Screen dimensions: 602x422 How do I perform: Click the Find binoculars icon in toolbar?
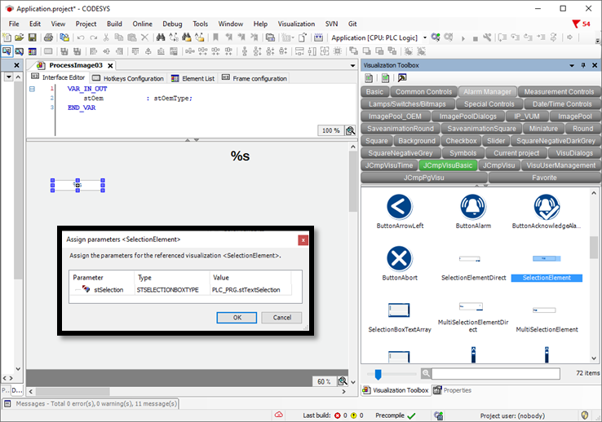[x=162, y=37]
